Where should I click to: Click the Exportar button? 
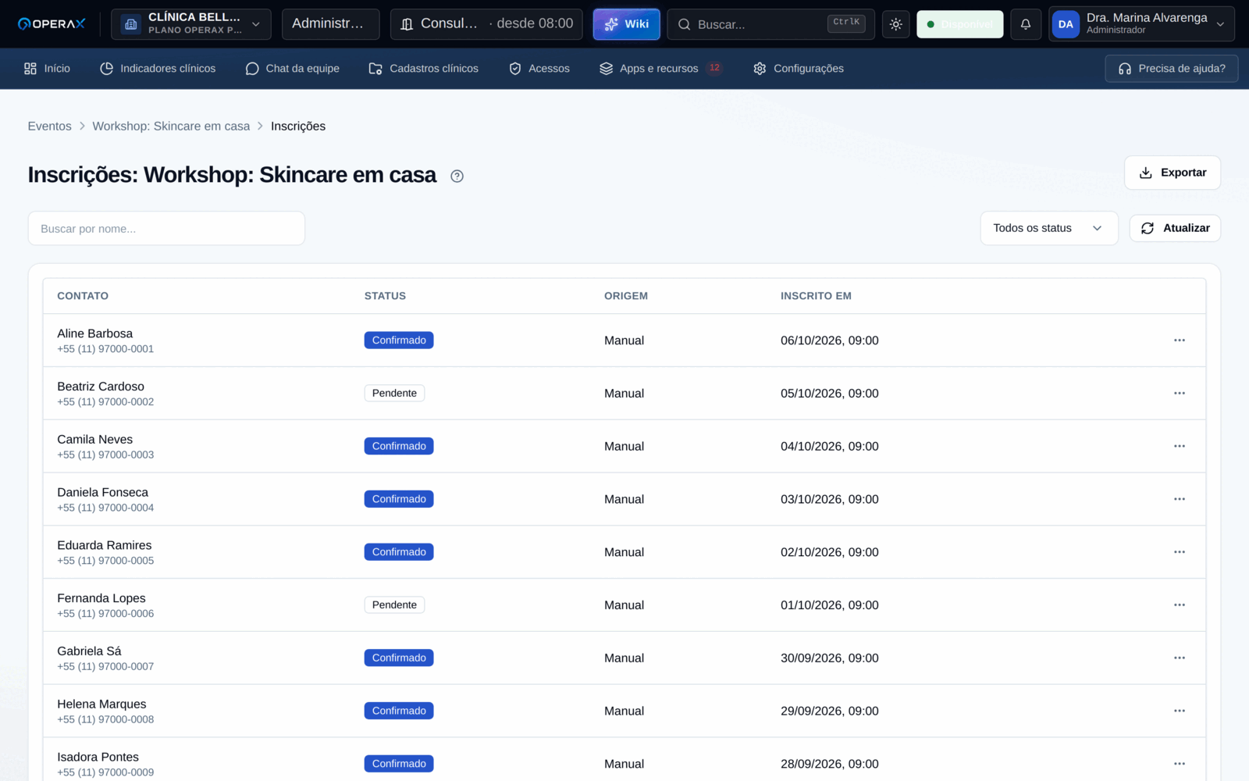point(1172,173)
